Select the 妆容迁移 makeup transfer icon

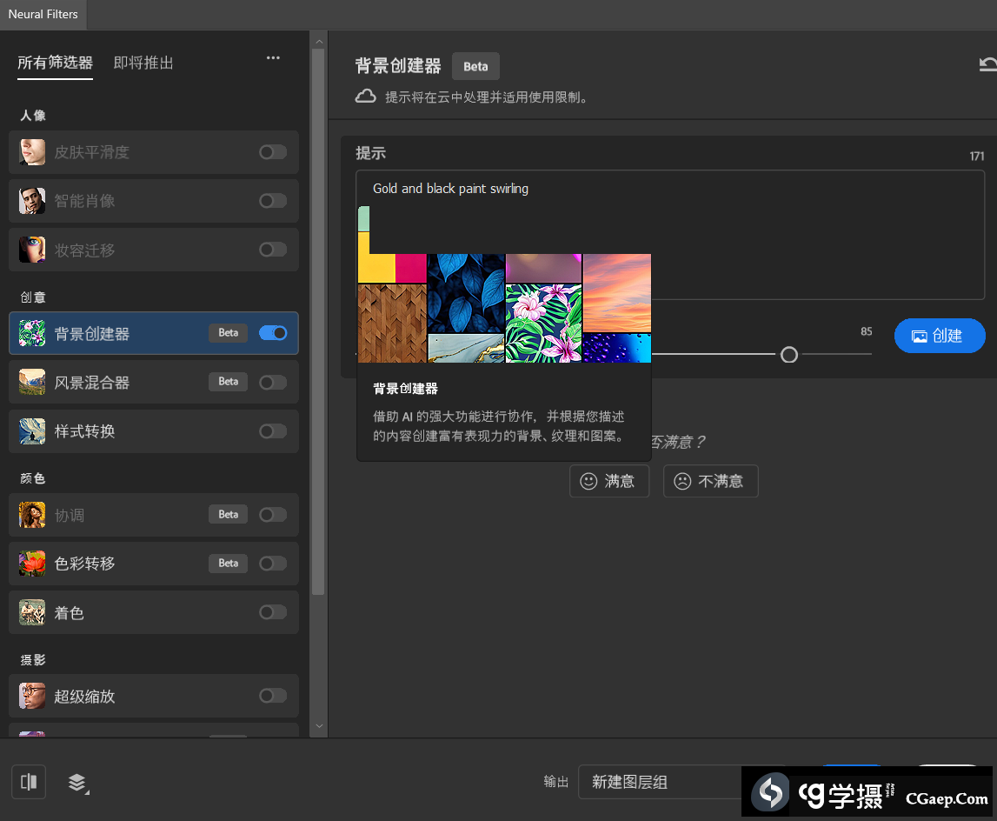(x=32, y=250)
